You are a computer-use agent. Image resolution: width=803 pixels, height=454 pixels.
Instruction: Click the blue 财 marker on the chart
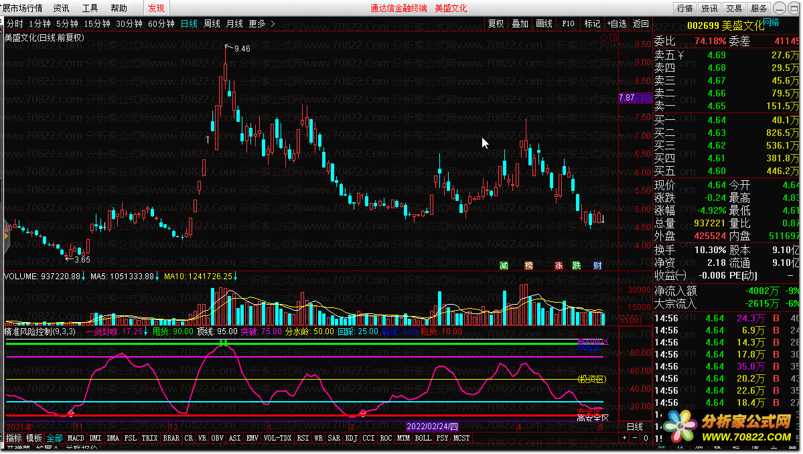point(597,266)
